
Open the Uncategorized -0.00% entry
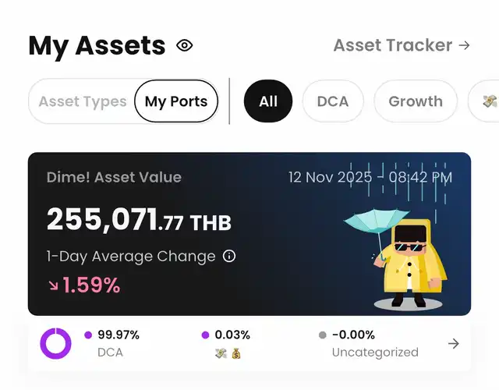[x=374, y=343]
